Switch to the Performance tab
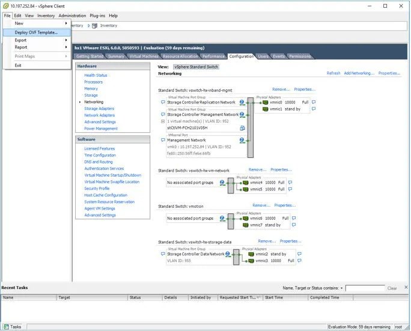Image resolution: width=411 pixels, height=331 pixels. coord(213,56)
